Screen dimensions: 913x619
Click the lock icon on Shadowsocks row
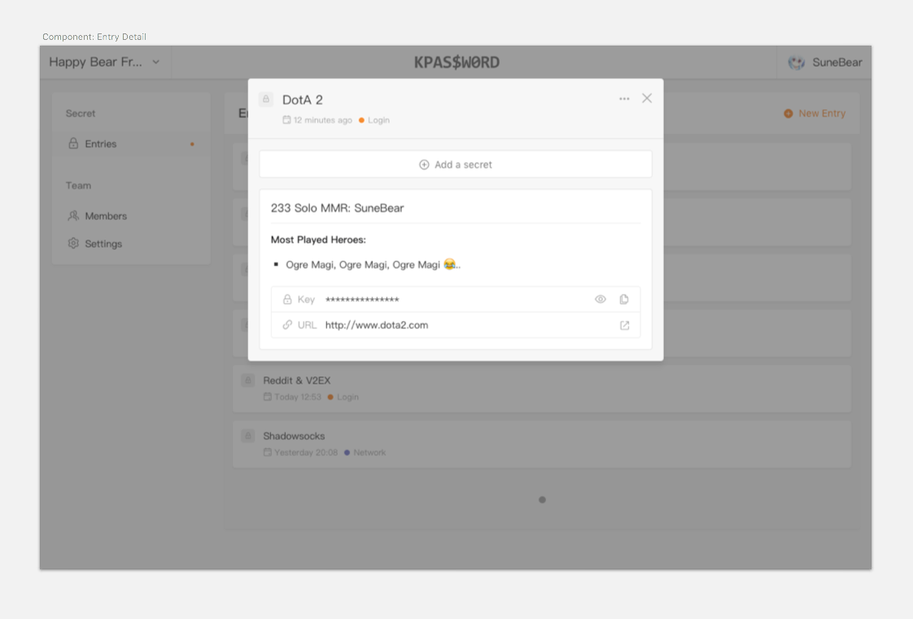tap(248, 436)
